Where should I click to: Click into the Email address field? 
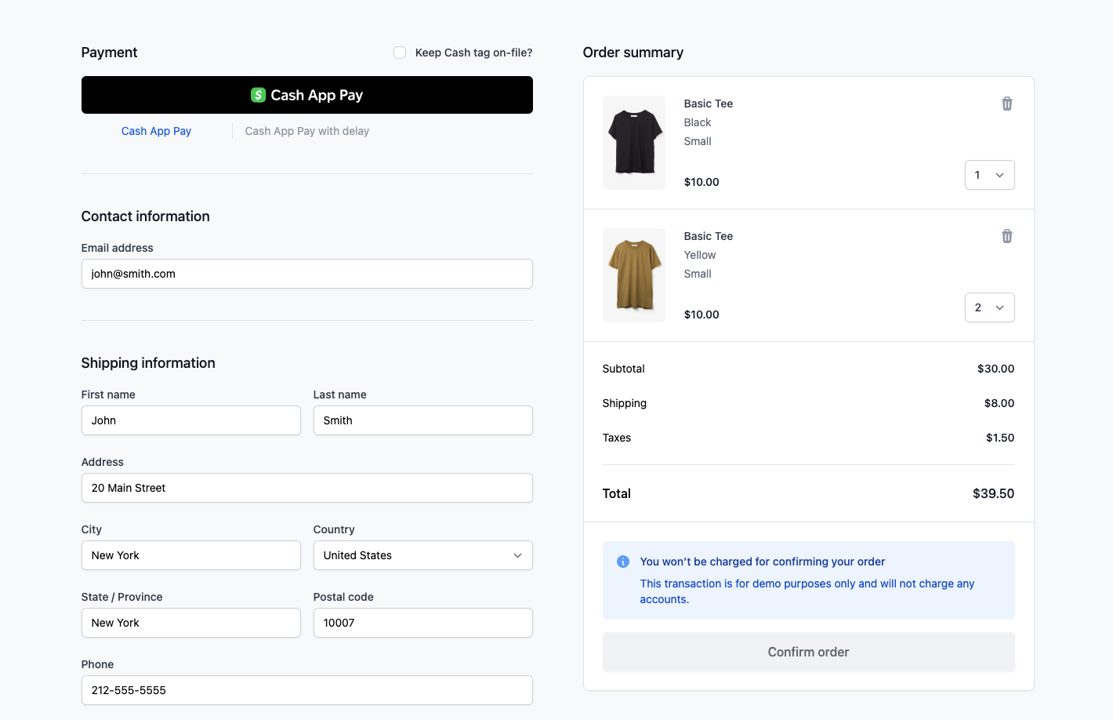coord(306,274)
